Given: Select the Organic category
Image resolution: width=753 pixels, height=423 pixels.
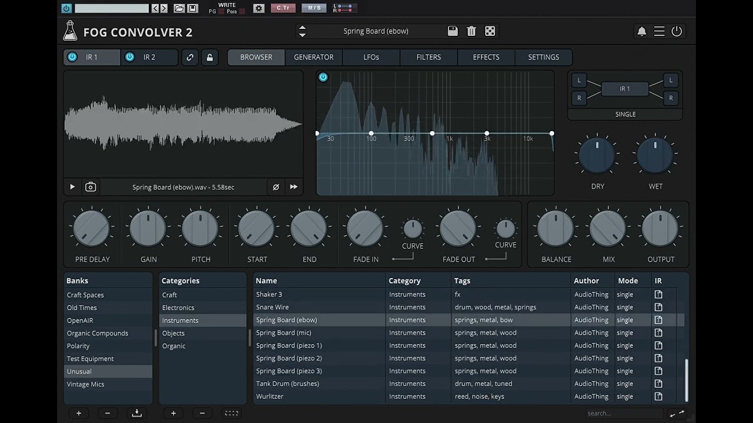Looking at the screenshot, I should 203,346.
